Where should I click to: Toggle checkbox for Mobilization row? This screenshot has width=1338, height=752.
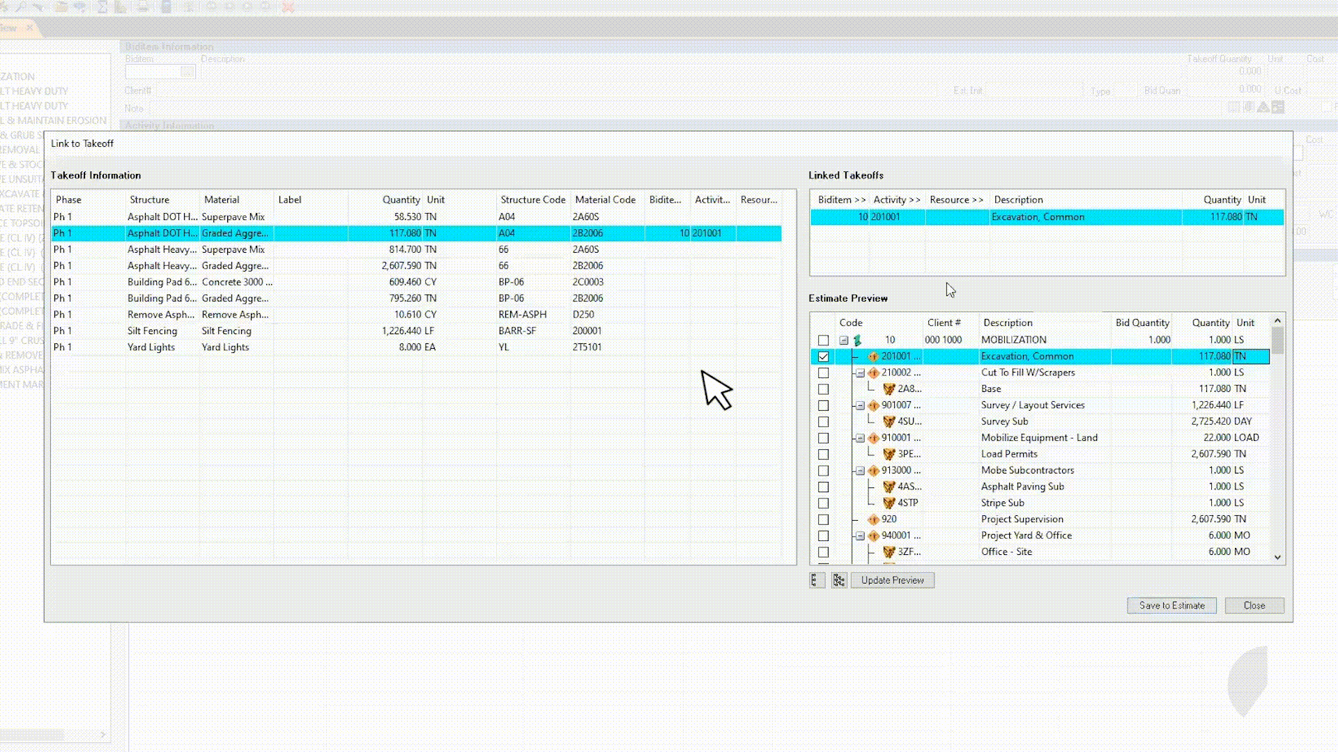click(x=824, y=340)
